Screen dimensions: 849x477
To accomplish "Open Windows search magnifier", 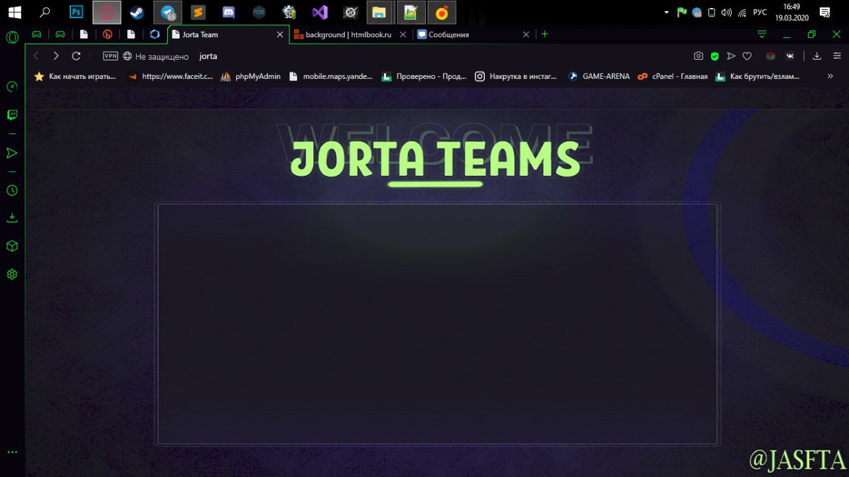I will point(45,12).
